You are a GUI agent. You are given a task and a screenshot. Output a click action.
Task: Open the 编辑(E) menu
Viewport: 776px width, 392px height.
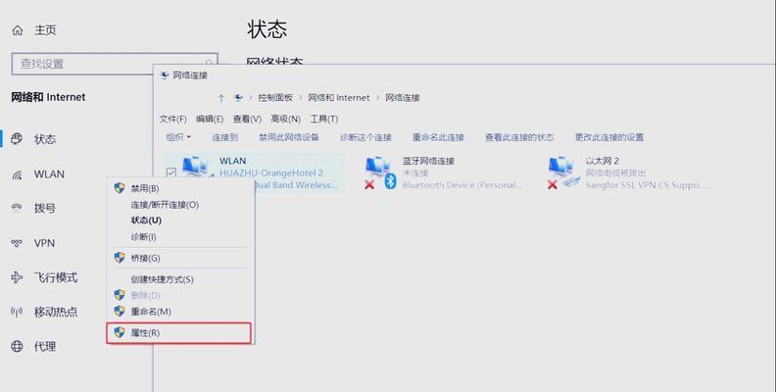coord(210,120)
